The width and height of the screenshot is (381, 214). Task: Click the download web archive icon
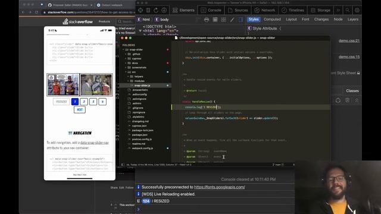(164, 10)
